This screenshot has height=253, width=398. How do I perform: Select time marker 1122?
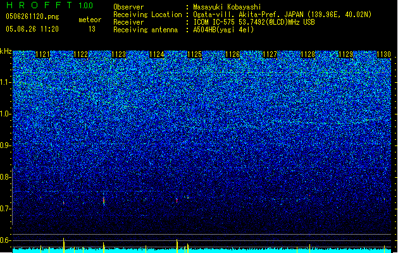80,54
